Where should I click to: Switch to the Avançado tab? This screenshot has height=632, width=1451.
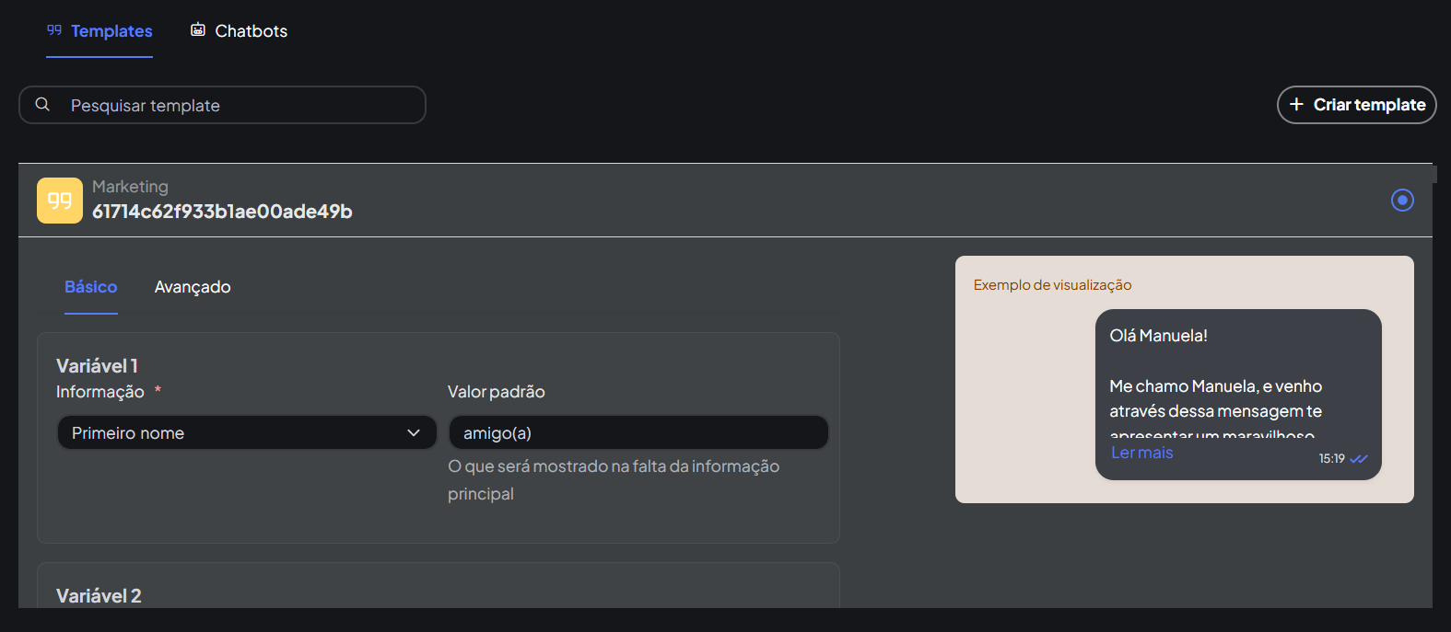coord(193,287)
